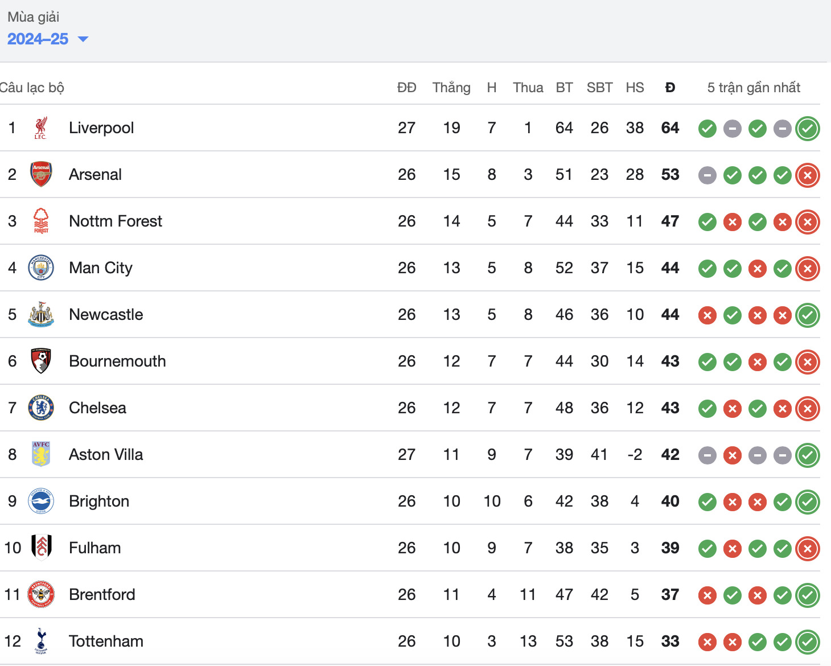Click Aston Villa's first draw icon
Image resolution: width=831 pixels, height=666 pixels.
(707, 455)
